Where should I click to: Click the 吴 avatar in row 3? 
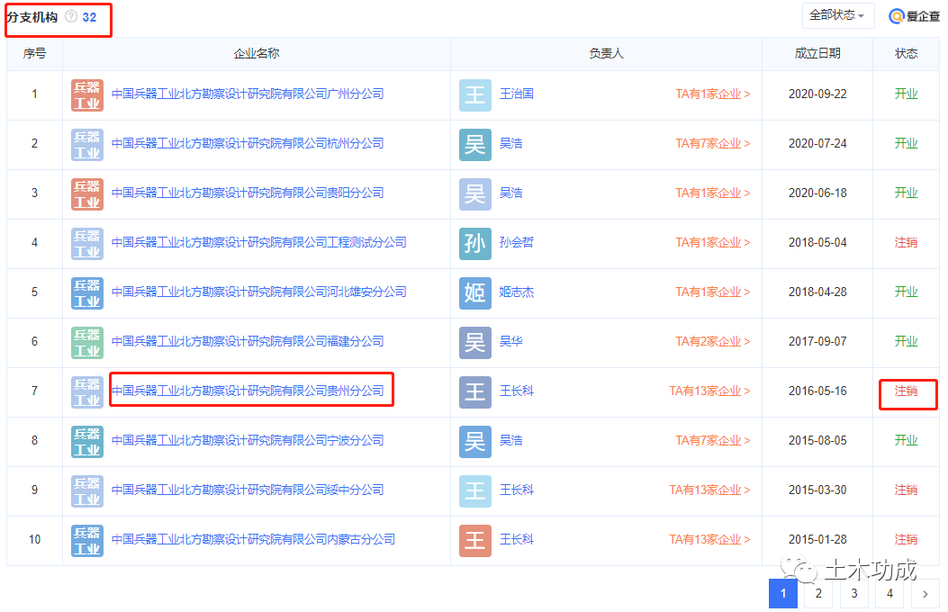point(474,193)
